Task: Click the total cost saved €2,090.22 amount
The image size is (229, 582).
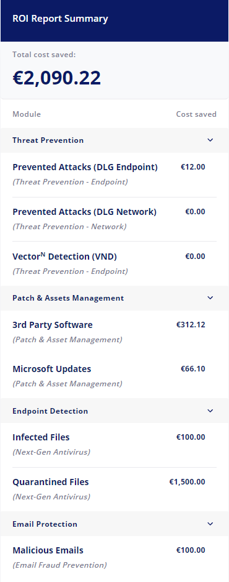Action: tap(56, 78)
